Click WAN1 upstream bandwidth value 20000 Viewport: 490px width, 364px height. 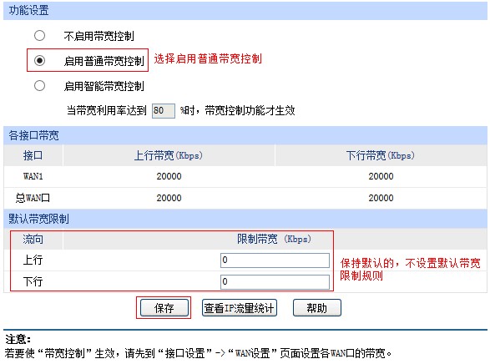(169, 176)
